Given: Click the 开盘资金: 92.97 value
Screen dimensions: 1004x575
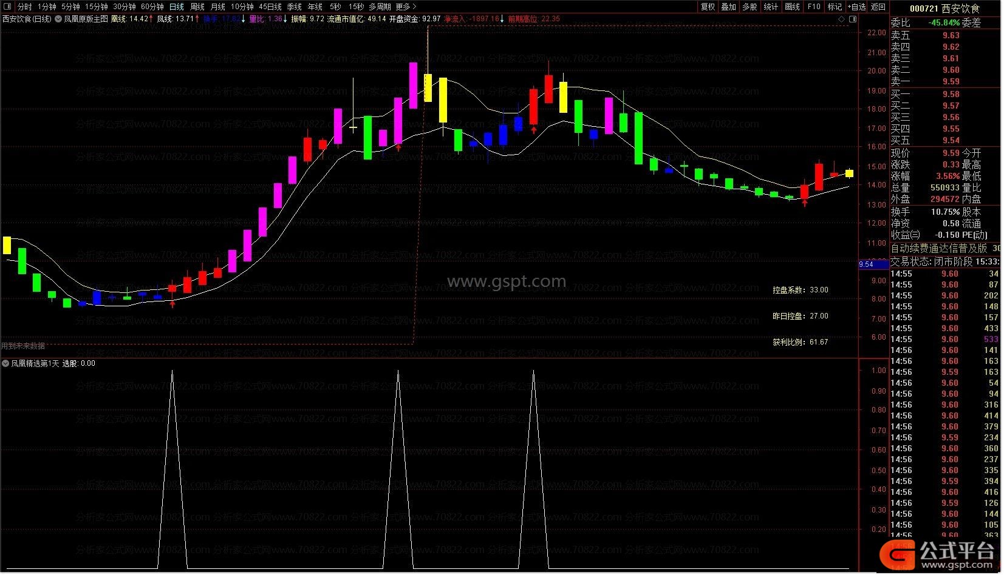Looking at the screenshot, I should click(415, 19).
